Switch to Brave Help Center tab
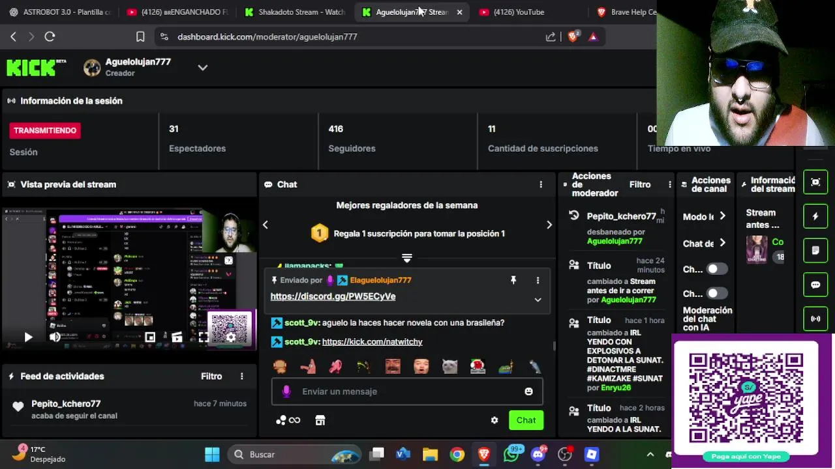The height and width of the screenshot is (469, 835). (x=626, y=12)
